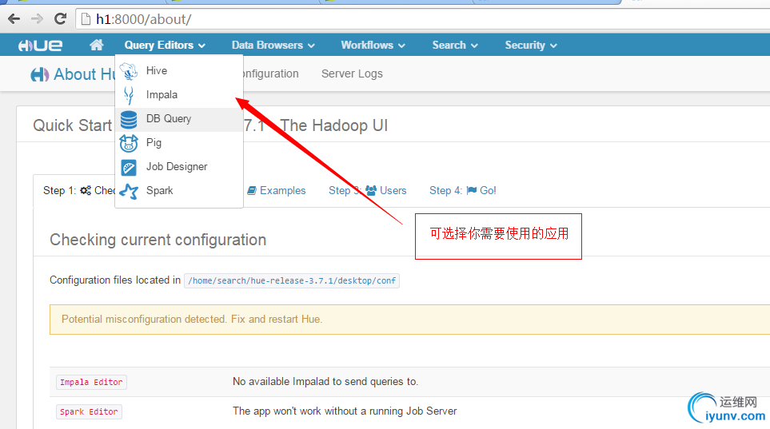Reload the page with refresh icon
This screenshot has height=429, width=770.
click(61, 19)
